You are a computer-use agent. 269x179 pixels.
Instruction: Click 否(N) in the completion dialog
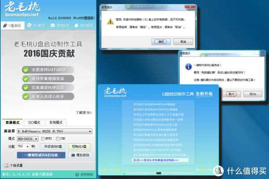tap(253, 94)
